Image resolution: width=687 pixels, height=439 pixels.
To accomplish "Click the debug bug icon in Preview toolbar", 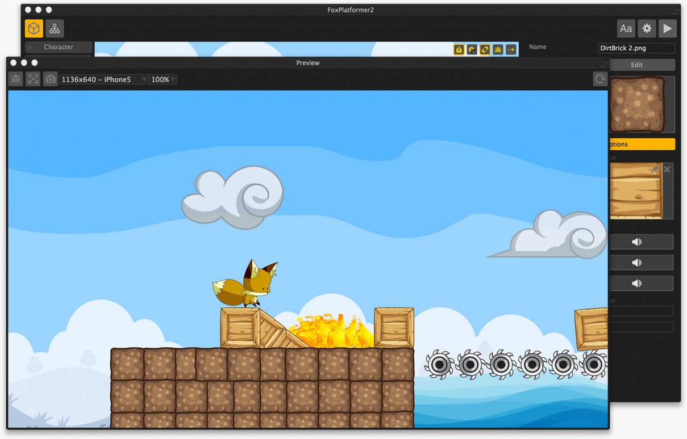I will point(15,79).
